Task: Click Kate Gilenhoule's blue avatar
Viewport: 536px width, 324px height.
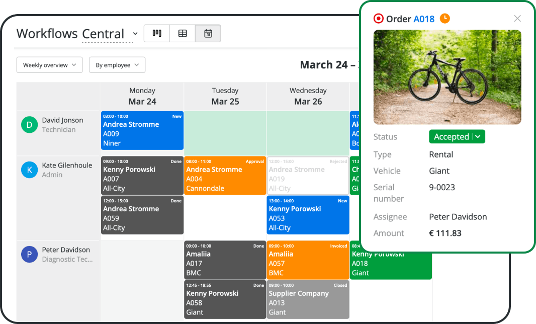Action: (29, 170)
